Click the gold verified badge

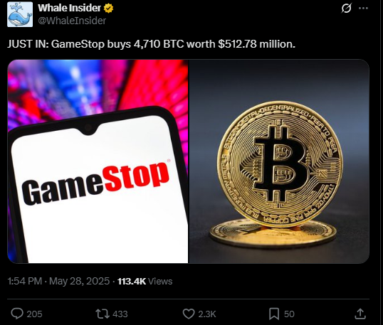point(108,8)
